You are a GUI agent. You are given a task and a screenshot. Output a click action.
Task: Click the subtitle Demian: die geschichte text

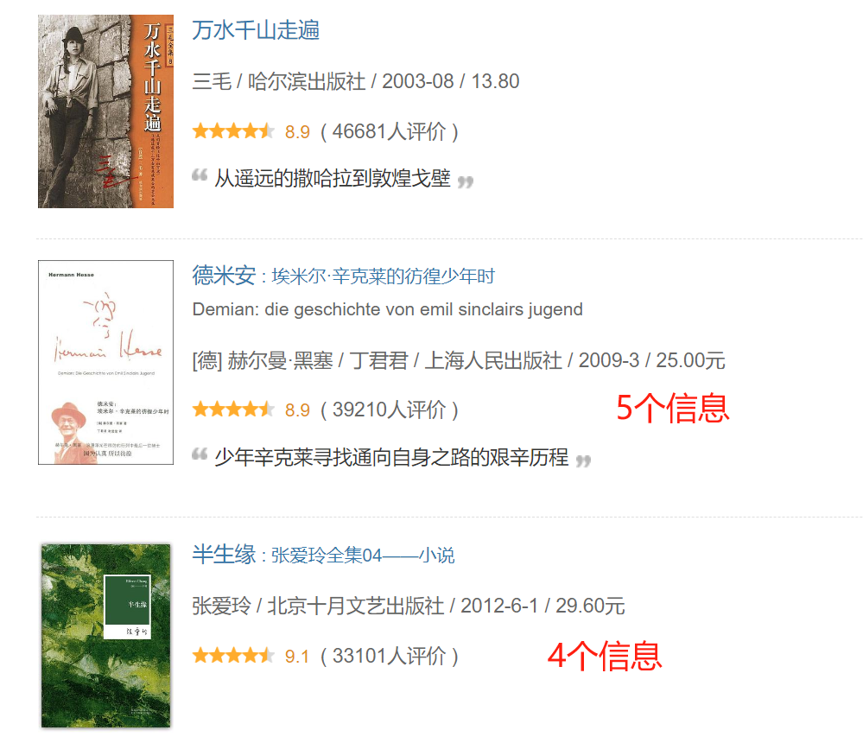coord(388,309)
